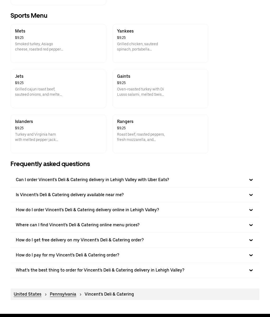Open the Jets sandwich card

(58, 89)
